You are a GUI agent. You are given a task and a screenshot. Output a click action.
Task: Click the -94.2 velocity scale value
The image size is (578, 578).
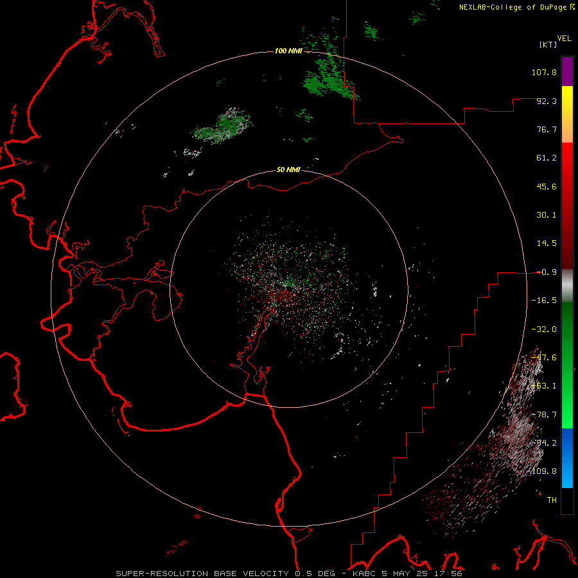pos(544,443)
